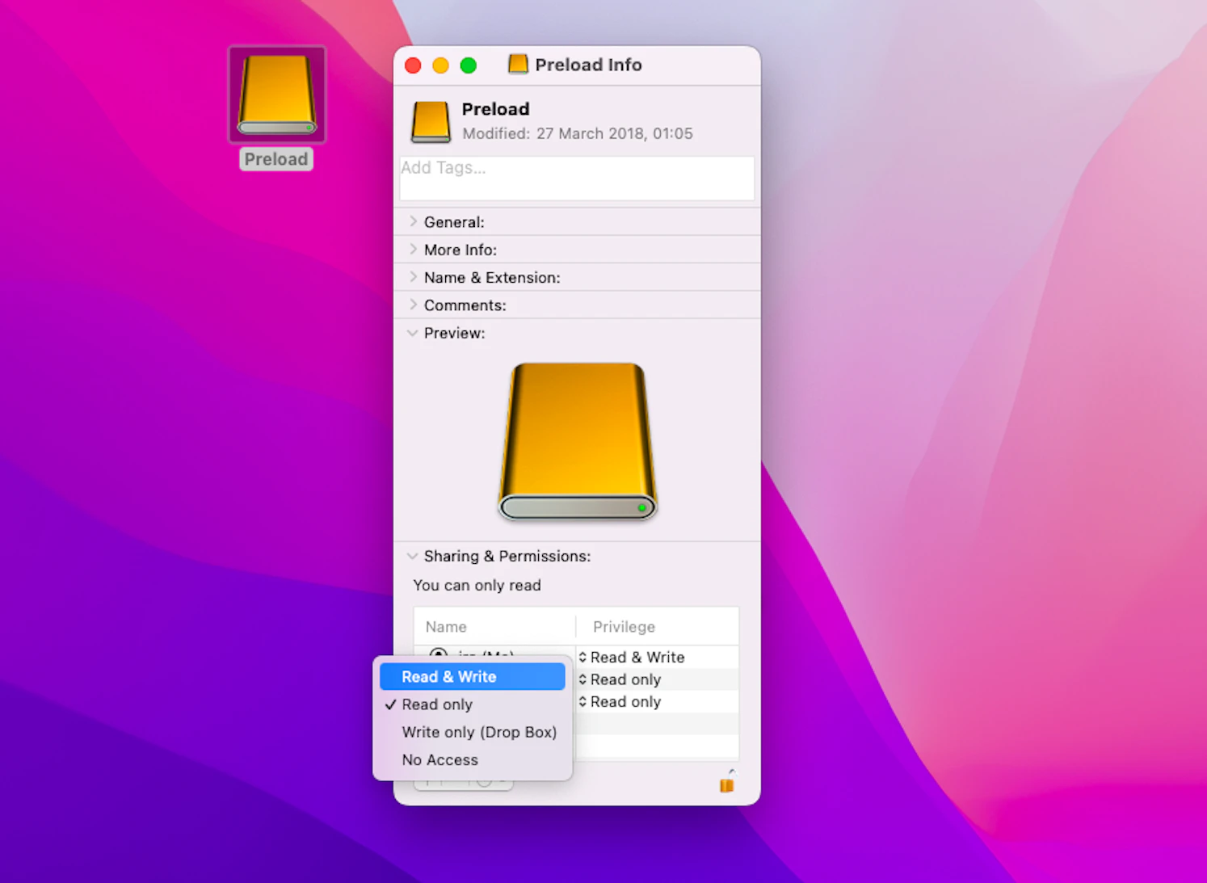Click the stepper arrows beside the first "Read only"
Viewport: 1207px width, 883px height.
click(583, 679)
